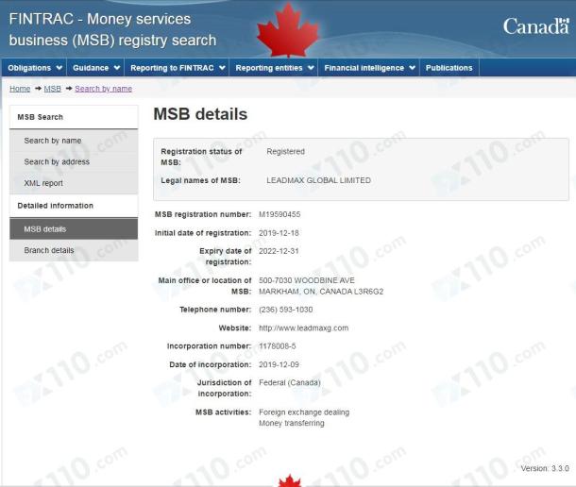This screenshot has height=487, width=576.
Task: Select MSB details sidebar item
Action: 74,228
